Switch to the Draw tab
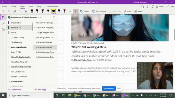Screen dimensions: 175x98 click(22, 7)
